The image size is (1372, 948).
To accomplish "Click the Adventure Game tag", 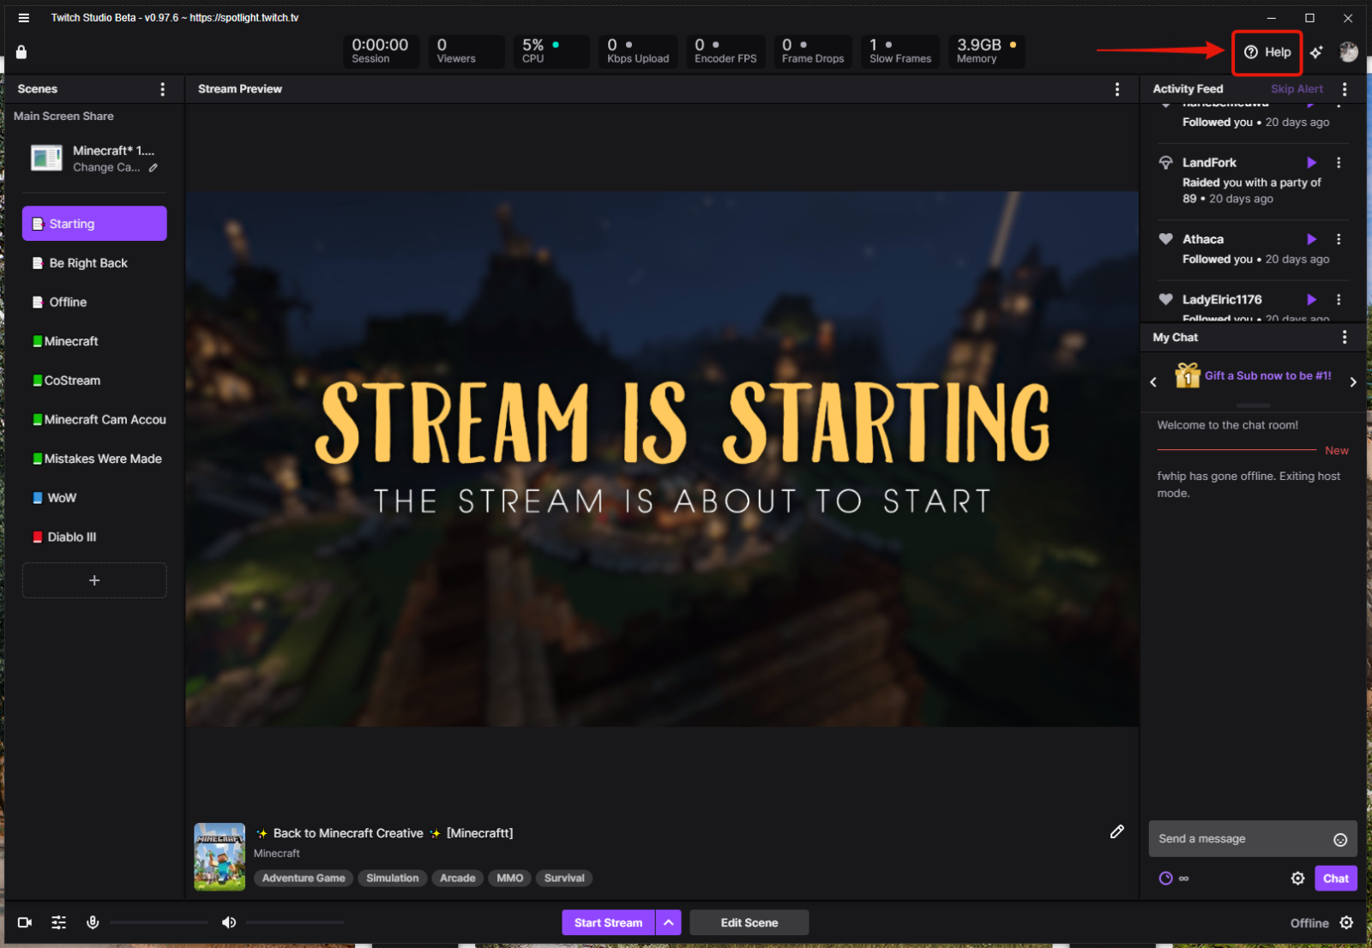I will [304, 879].
